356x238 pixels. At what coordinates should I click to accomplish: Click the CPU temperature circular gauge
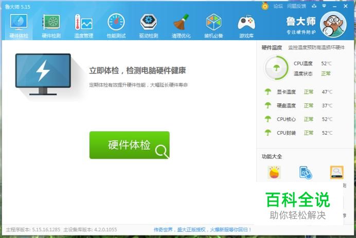(276, 68)
